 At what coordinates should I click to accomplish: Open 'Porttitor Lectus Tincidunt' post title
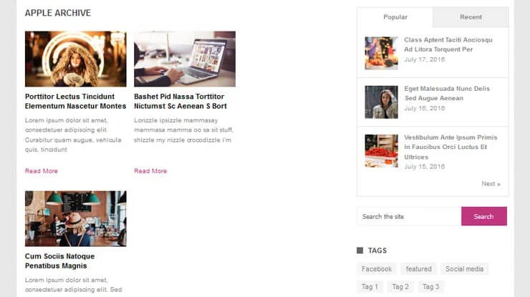tap(75, 102)
